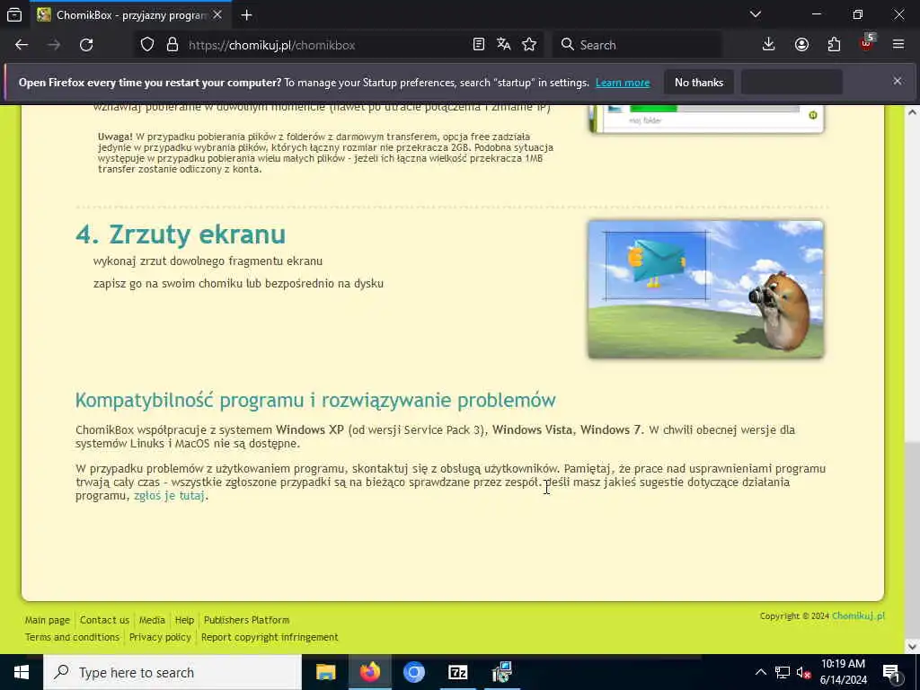Open the extensions puzzle icon

[x=834, y=45]
